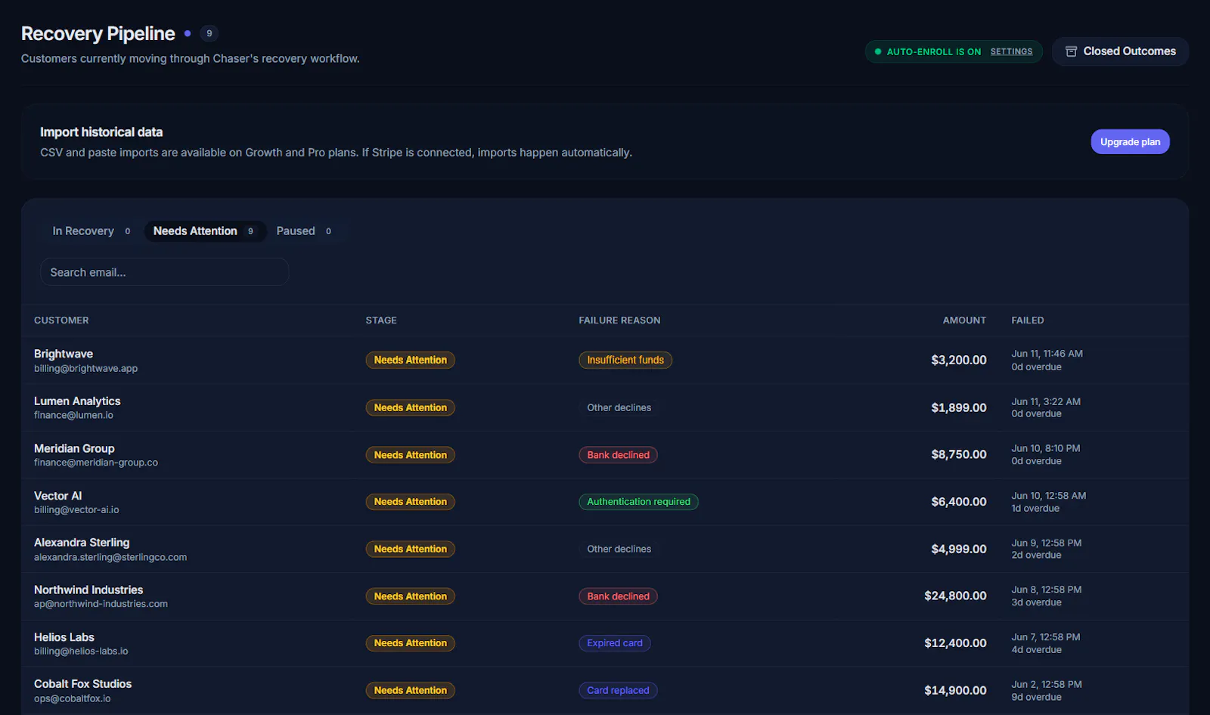Click the ap@northwind-industries.com email
The image size is (1210, 715).
pos(101,605)
